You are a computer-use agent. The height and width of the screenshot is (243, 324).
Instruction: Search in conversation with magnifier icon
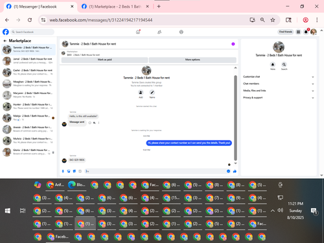284,64
